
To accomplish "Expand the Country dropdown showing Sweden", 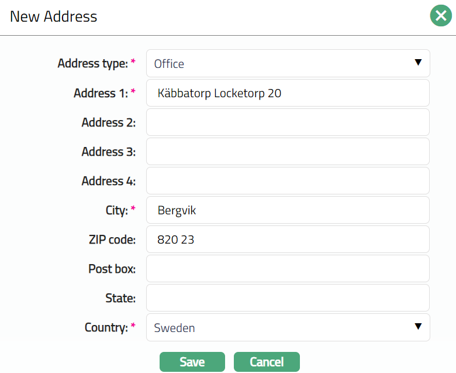I will pyautogui.click(x=288, y=327).
